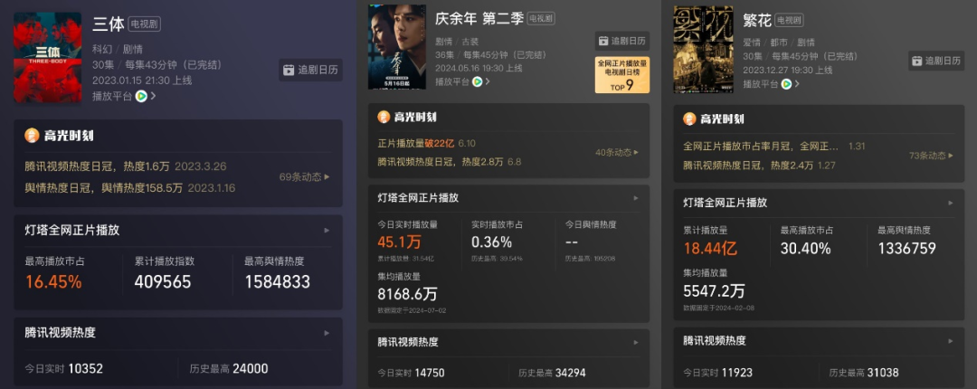Expand 灯塔全网正片播放 arrow in 三体 panel
Image resolution: width=977 pixels, height=389 pixels.
[327, 230]
